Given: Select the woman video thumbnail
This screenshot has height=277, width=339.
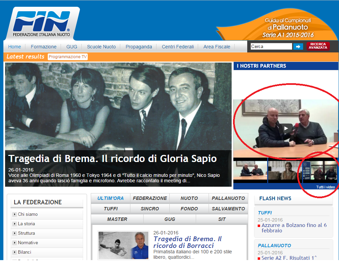Looking at the screenshot, I should [285, 170].
